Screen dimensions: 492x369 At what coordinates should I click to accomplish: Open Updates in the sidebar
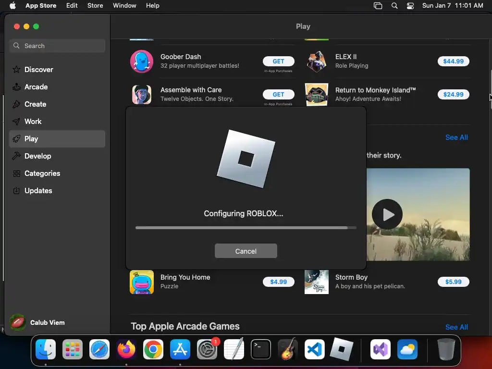[x=57, y=190]
